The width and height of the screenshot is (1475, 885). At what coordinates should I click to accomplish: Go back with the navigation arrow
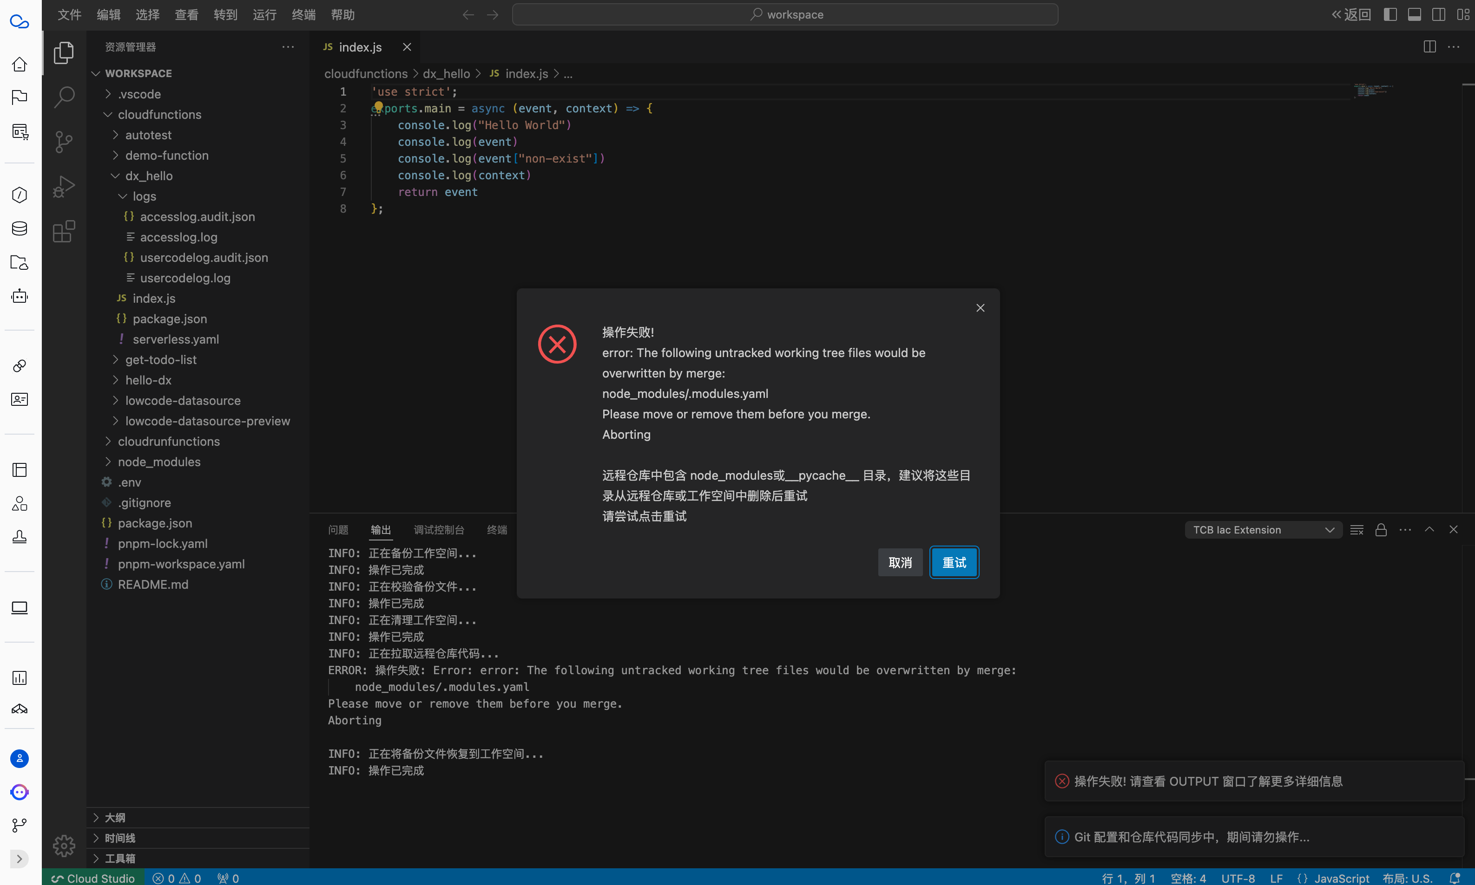pyautogui.click(x=468, y=14)
